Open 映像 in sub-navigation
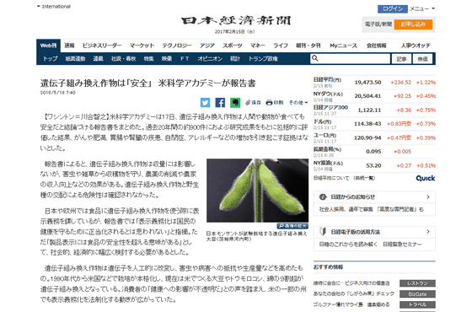Image resolution: width=472 pixels, height=312 pixels. pyautogui.click(x=167, y=59)
